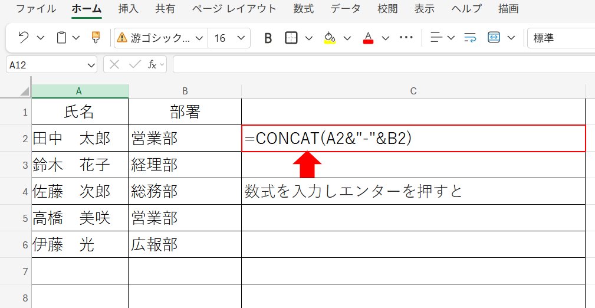The image size is (595, 308).
Task: Expand the font name dropdown
Action: [199, 38]
